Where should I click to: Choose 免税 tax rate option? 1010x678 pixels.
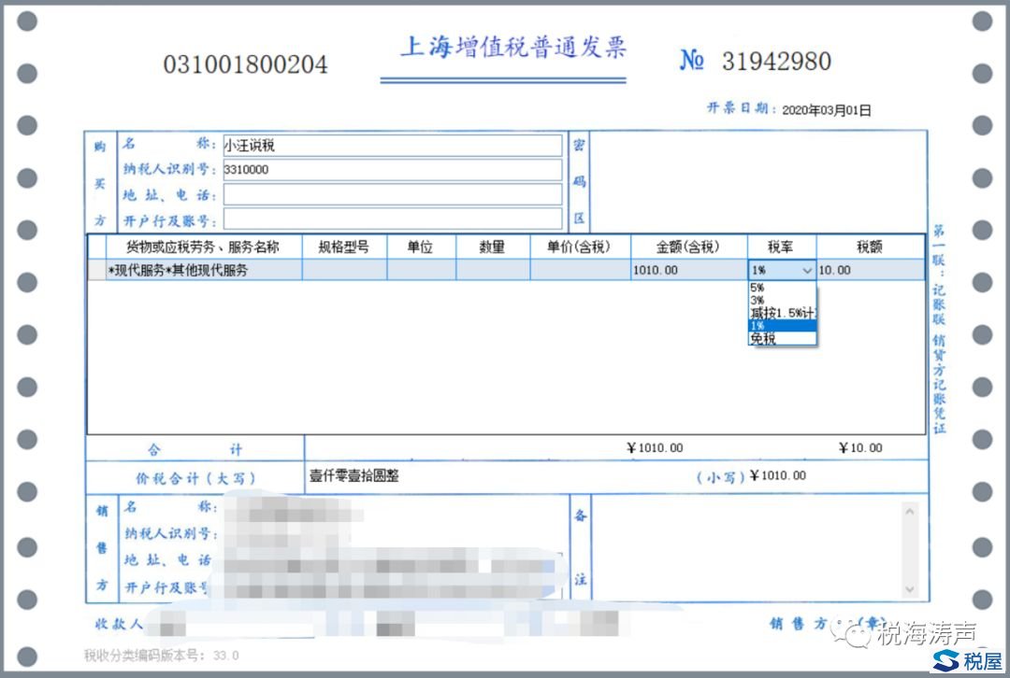point(782,338)
